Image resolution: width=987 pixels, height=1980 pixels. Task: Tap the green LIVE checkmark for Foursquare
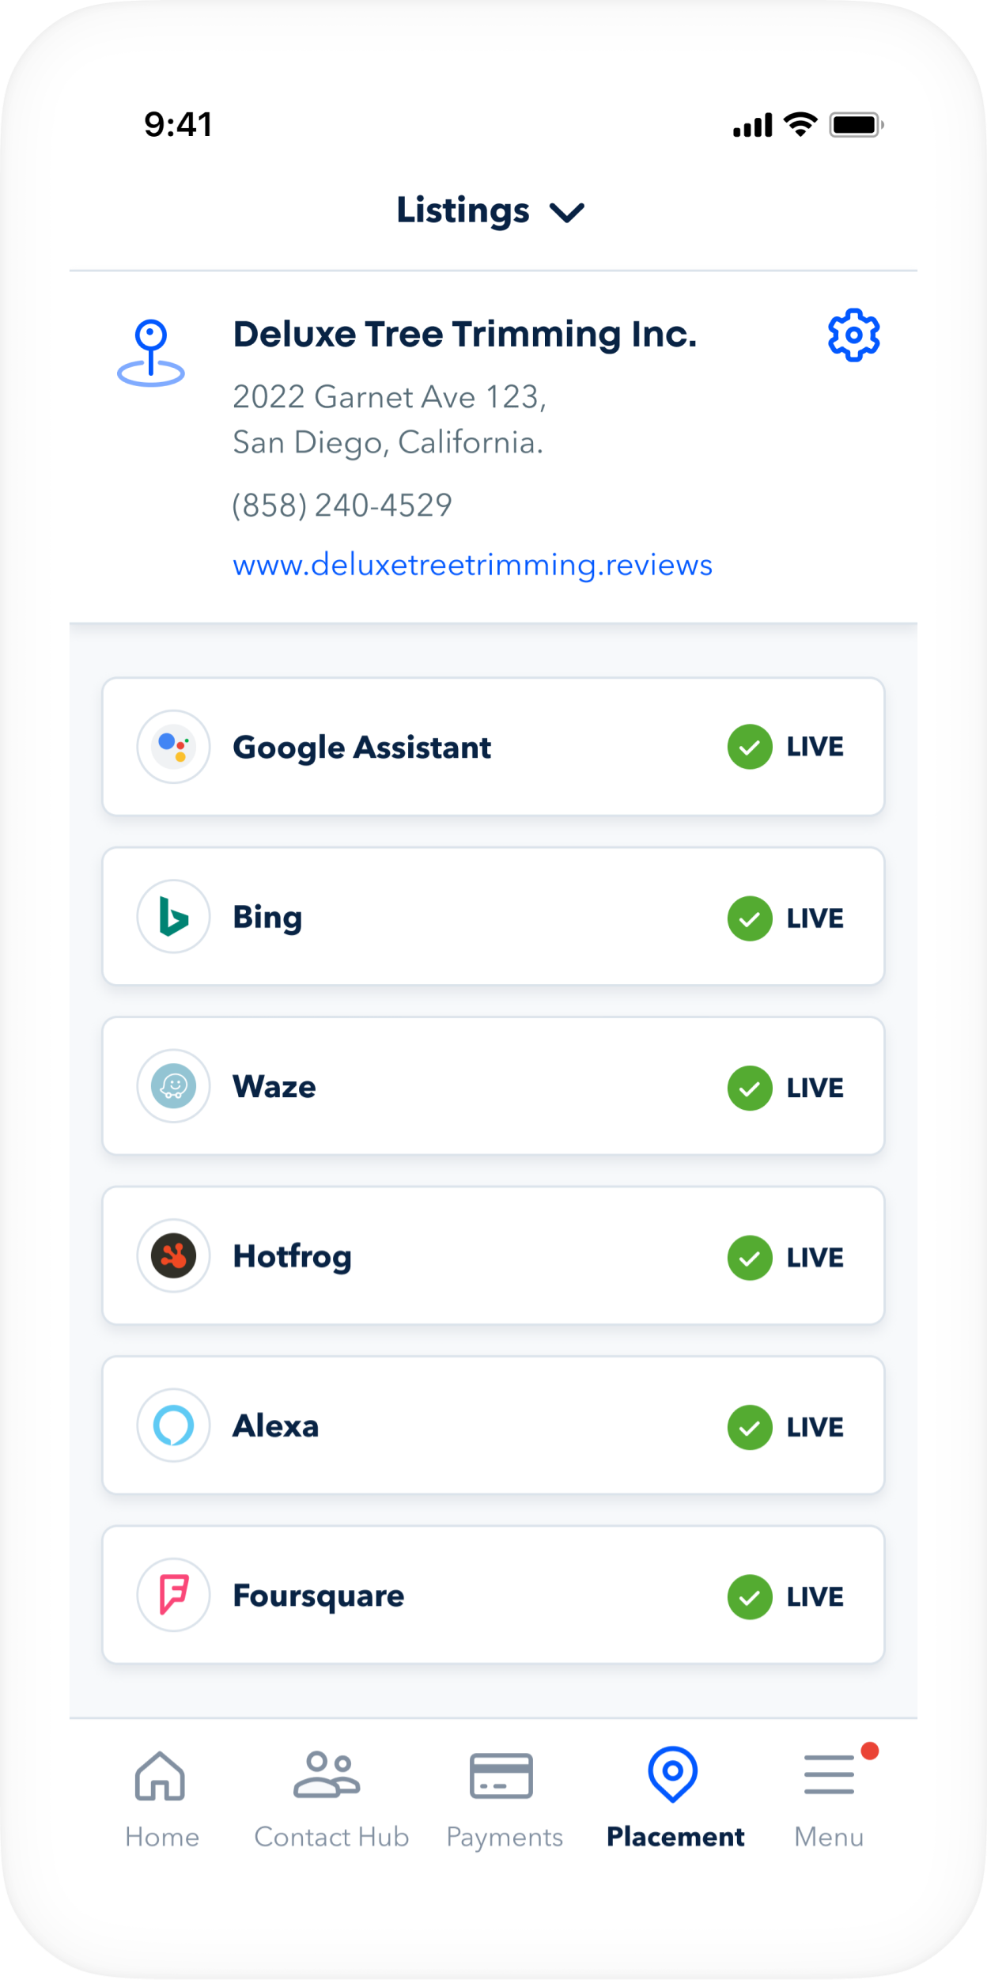(x=750, y=1596)
